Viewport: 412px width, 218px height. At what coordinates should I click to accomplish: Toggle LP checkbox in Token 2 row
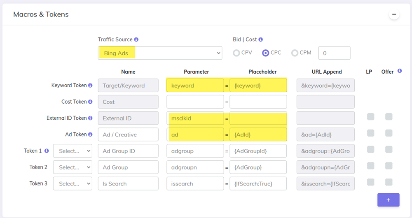coord(370,166)
